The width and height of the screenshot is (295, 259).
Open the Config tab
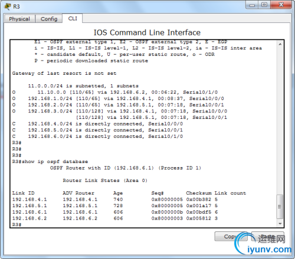click(x=49, y=19)
